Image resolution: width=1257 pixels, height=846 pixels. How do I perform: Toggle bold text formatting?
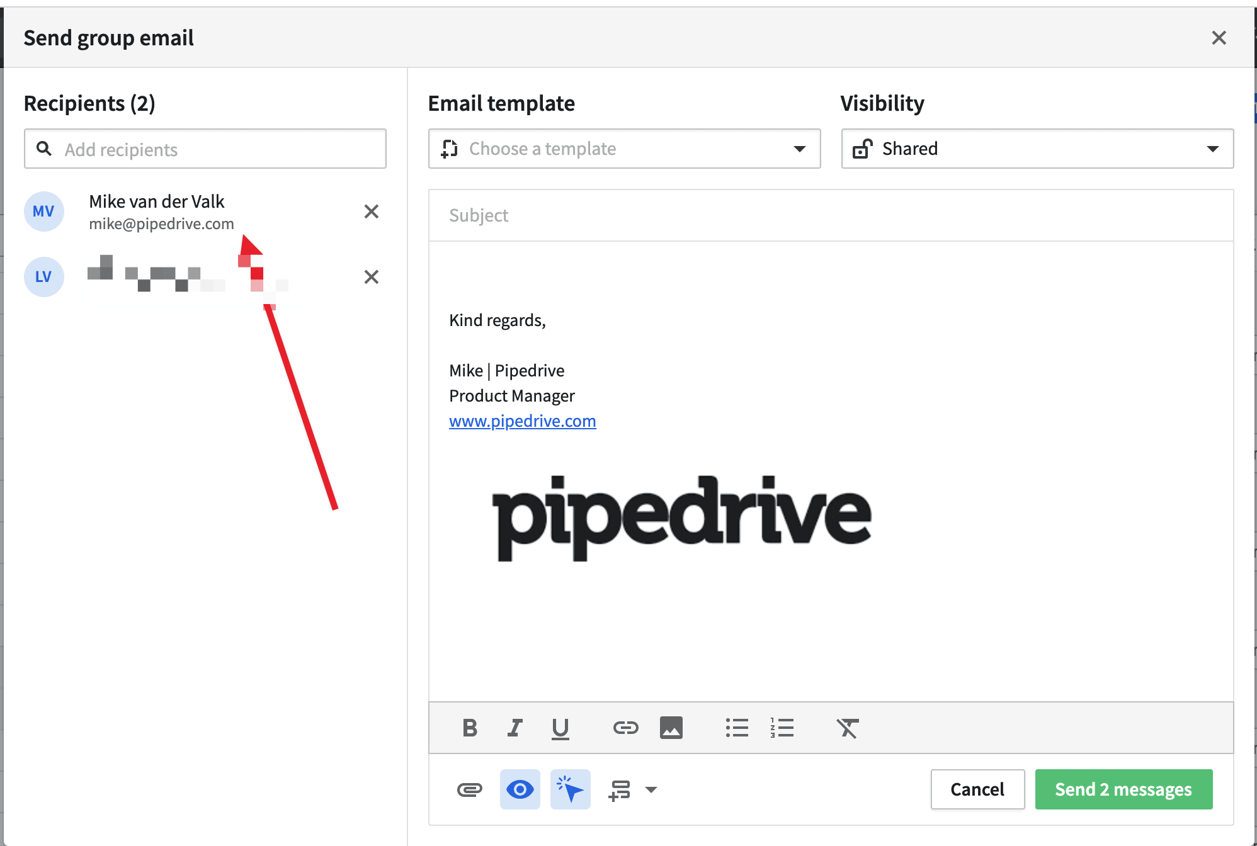[469, 728]
